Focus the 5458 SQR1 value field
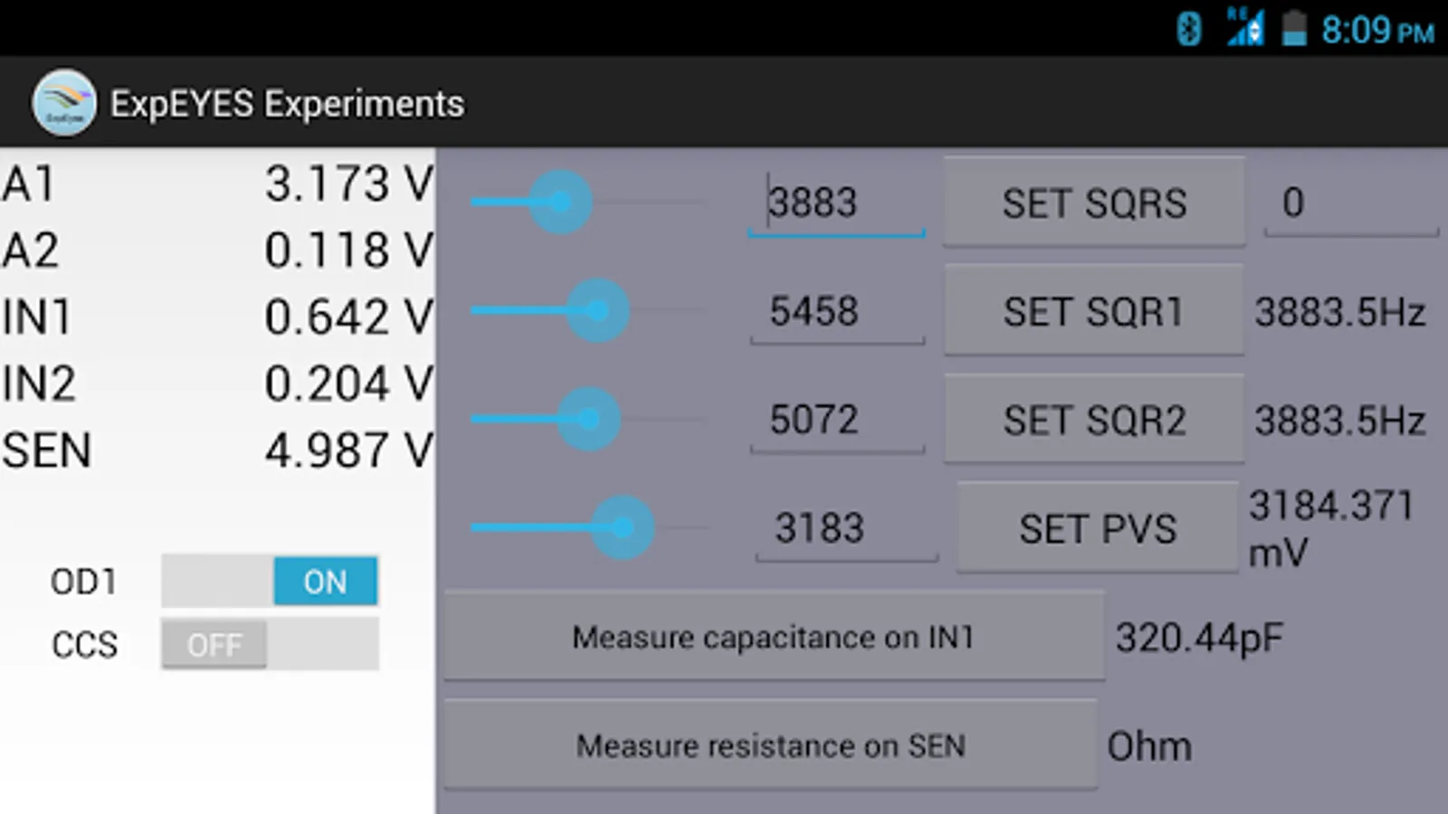Viewport: 1448px width, 814px height. tap(836, 311)
